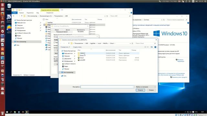Expand address dropdown in System window

pyautogui.click(x=162, y=20)
